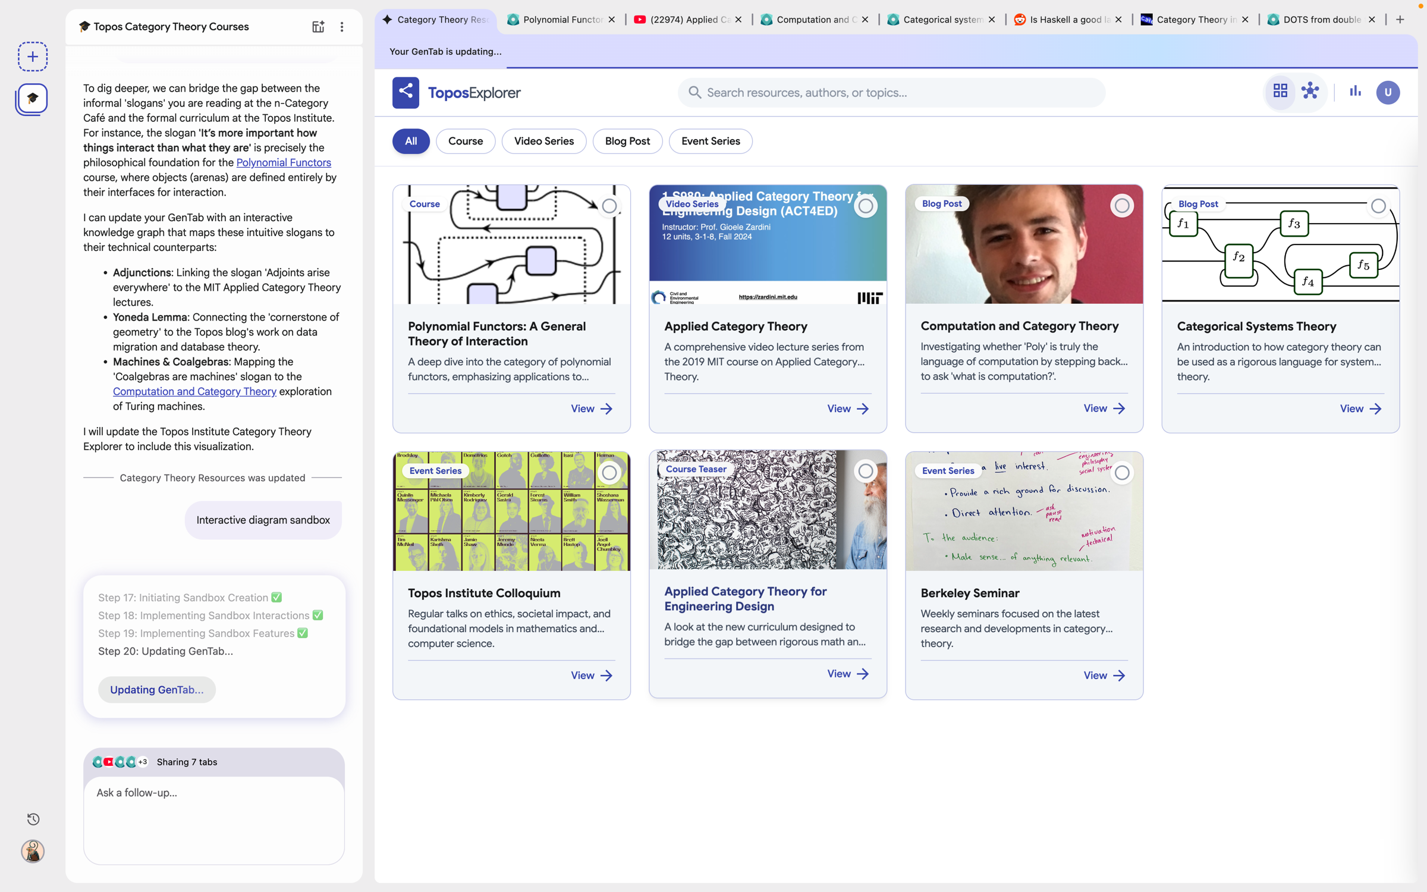Viewport: 1427px width, 892px height.
Task: Open the user avatar U icon
Action: [1388, 92]
